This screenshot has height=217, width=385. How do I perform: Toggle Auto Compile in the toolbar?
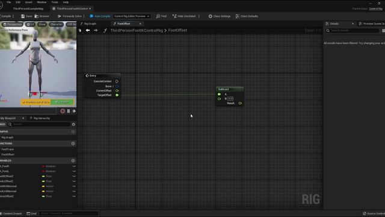click(x=100, y=16)
